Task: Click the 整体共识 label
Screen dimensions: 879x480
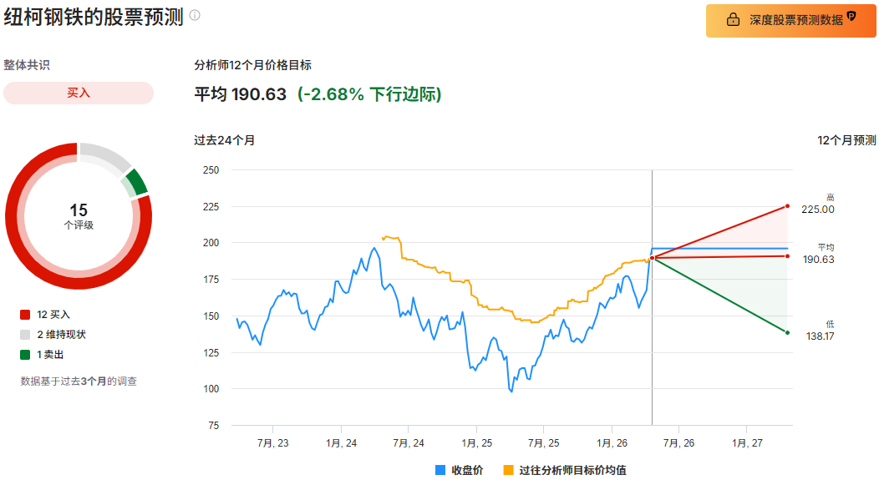Action: [x=27, y=65]
